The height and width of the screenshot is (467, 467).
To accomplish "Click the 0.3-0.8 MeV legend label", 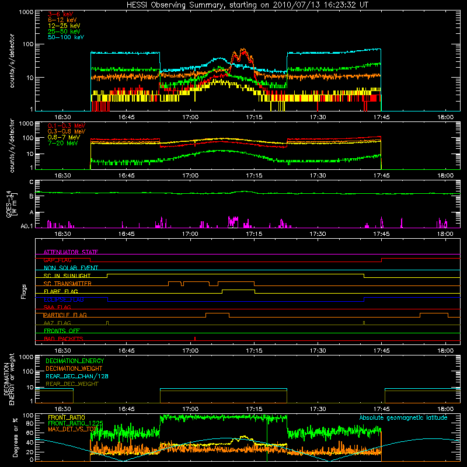I will point(67,131).
